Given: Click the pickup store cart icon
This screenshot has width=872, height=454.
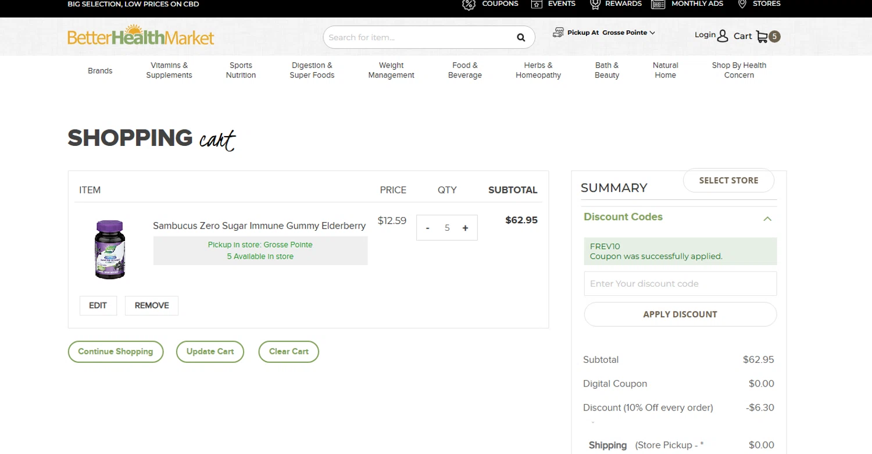Looking at the screenshot, I should pos(558,33).
